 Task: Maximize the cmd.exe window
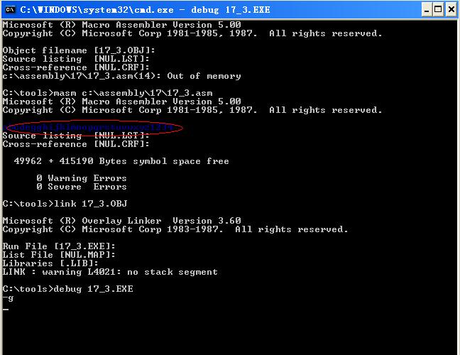click(438, 10)
